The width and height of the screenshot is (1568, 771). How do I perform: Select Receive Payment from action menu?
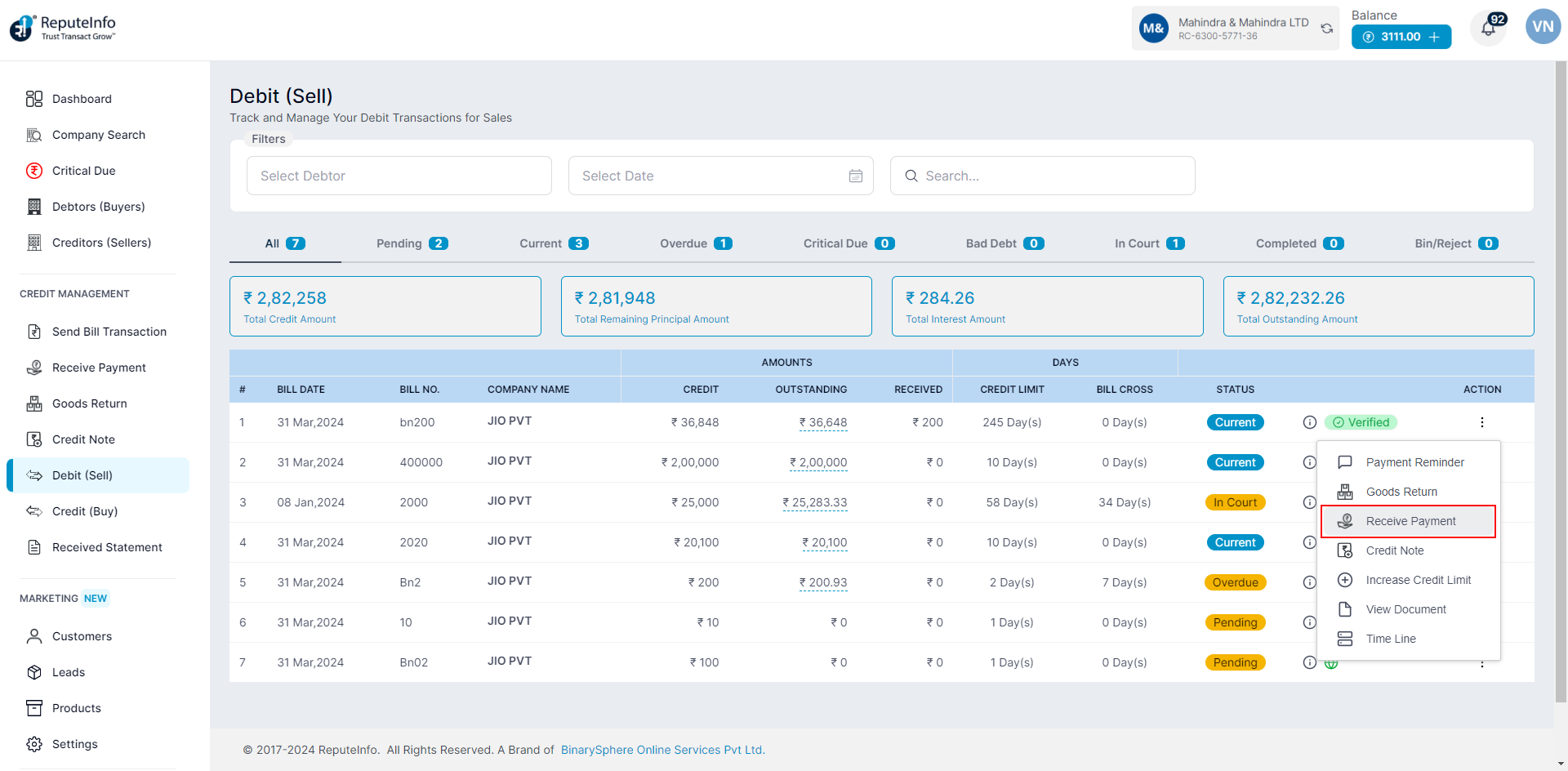click(1410, 521)
